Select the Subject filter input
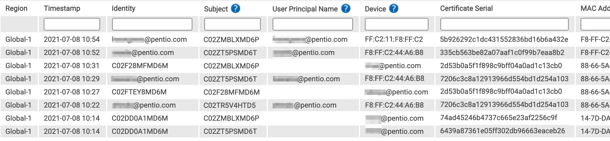 pos(232,24)
